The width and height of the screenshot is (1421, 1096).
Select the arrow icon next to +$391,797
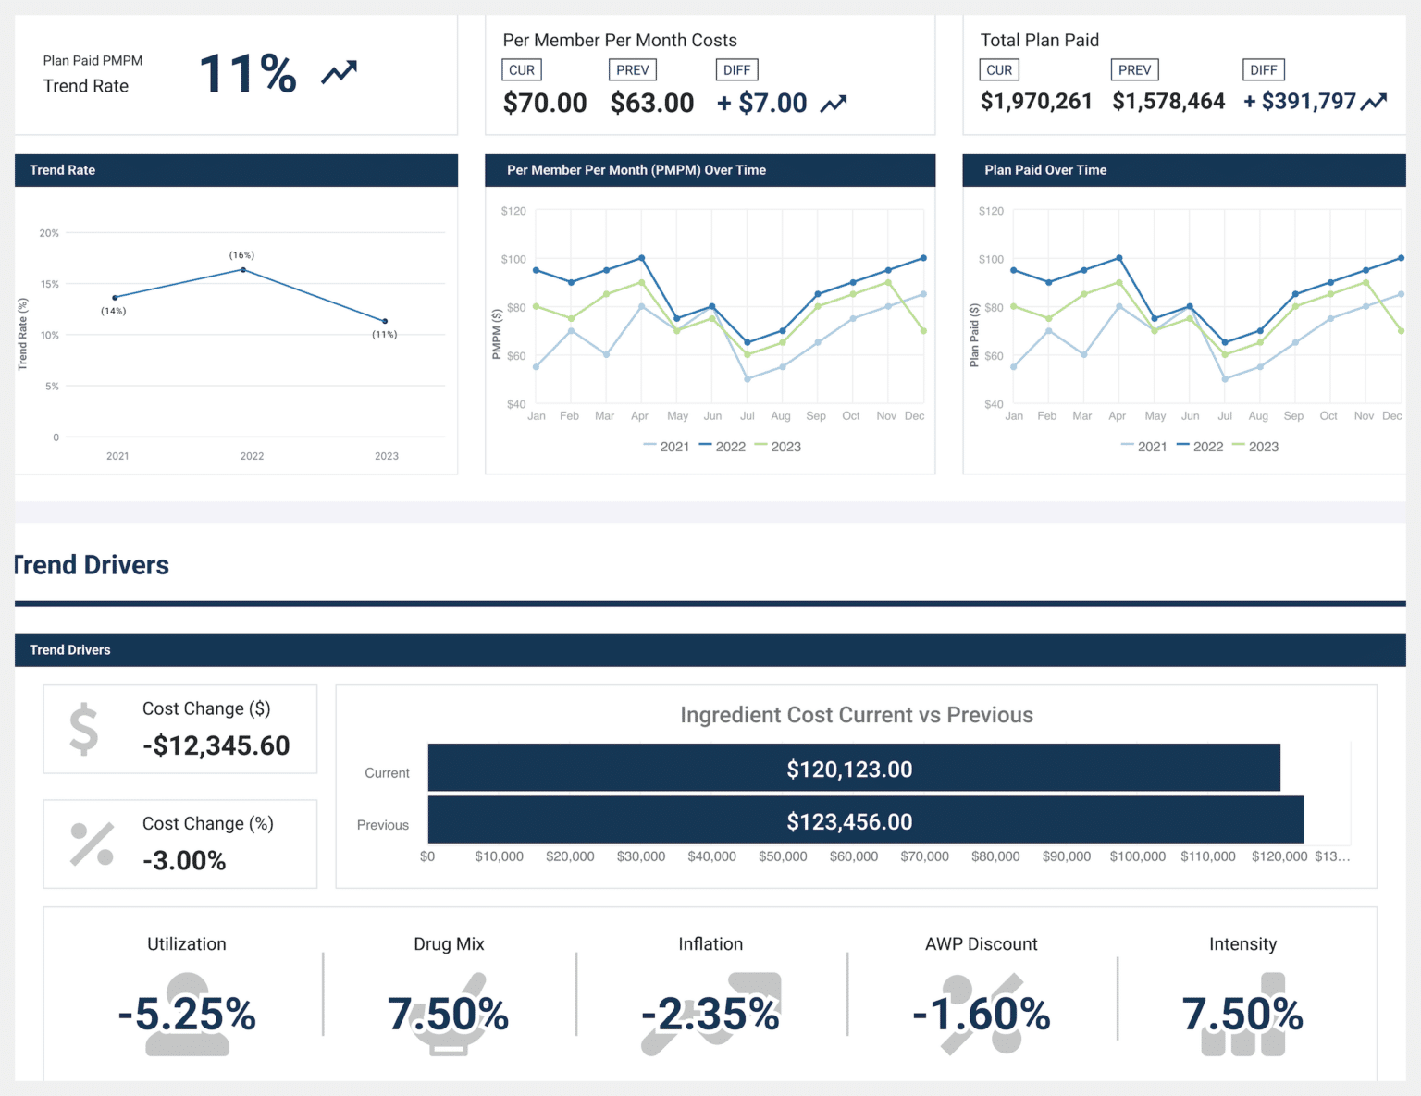coord(1375,100)
